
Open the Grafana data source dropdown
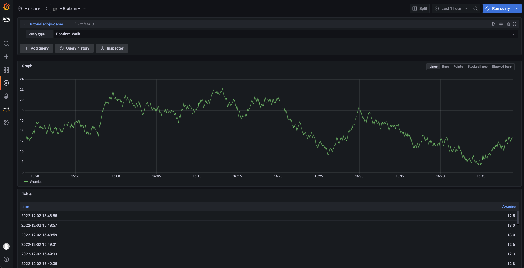(x=70, y=8)
